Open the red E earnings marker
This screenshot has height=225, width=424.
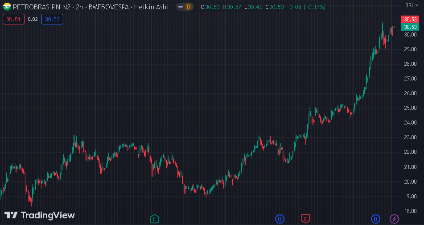point(305,219)
